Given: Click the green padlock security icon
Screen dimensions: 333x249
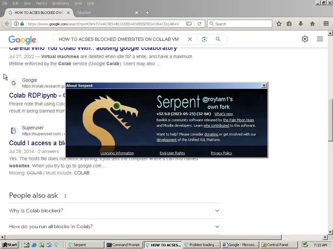Looking at the screenshot, I should (x=22, y=24).
